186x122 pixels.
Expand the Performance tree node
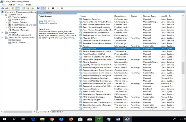click(x=6, y=27)
